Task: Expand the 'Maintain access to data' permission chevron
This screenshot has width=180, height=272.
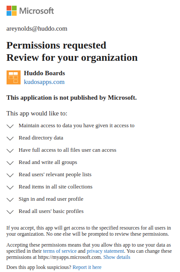Action: pyautogui.click(x=10, y=126)
